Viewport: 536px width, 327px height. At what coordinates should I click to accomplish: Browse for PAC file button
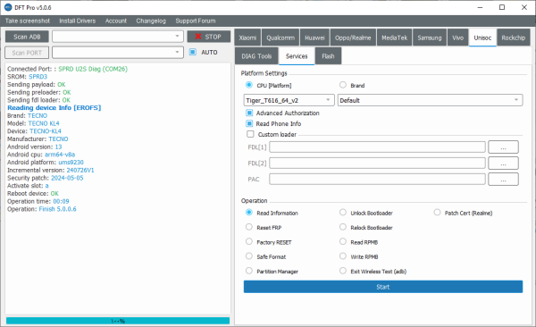tap(503, 180)
